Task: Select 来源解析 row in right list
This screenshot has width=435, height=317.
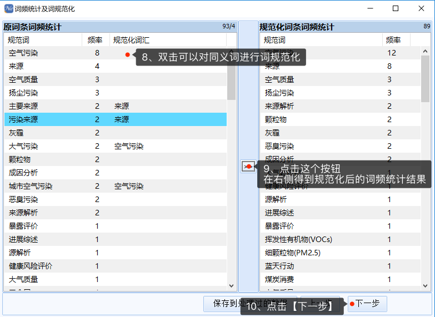Action: pos(341,106)
